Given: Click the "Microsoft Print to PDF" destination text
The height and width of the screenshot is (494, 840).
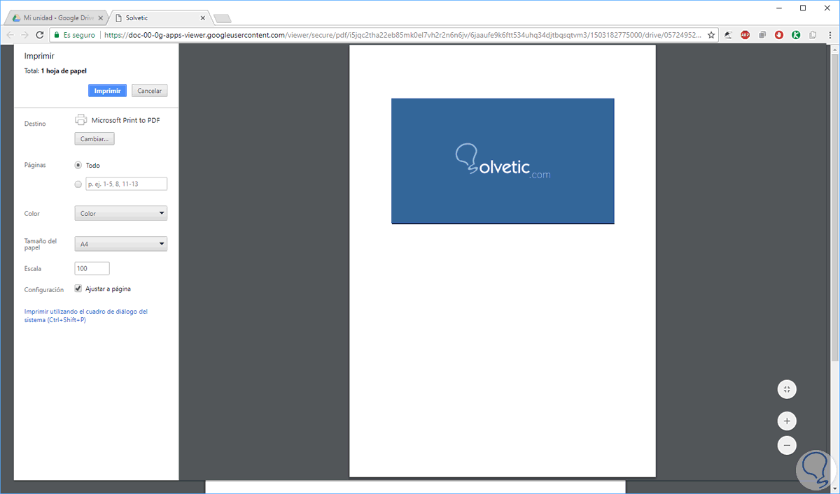Looking at the screenshot, I should coord(125,120).
